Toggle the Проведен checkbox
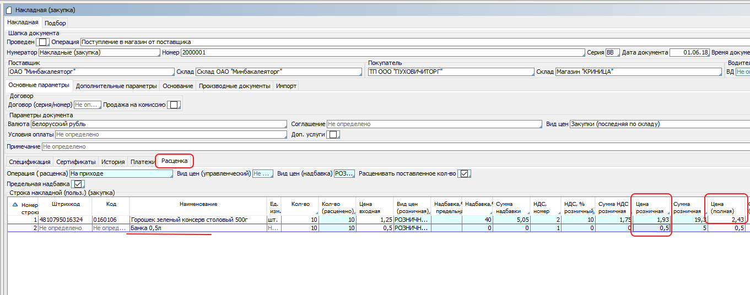The height and width of the screenshot is (295, 750). (43, 42)
